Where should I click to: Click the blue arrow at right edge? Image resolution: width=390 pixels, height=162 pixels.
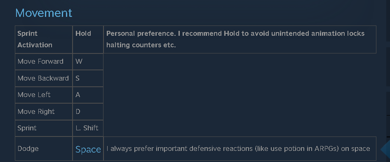pos(385,149)
